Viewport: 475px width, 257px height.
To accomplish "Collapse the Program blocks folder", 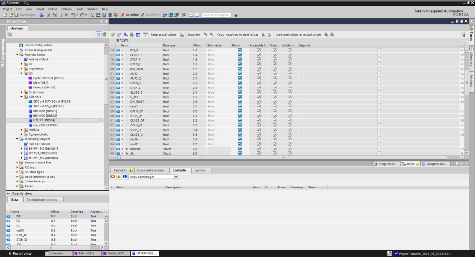I will click(x=17, y=55).
